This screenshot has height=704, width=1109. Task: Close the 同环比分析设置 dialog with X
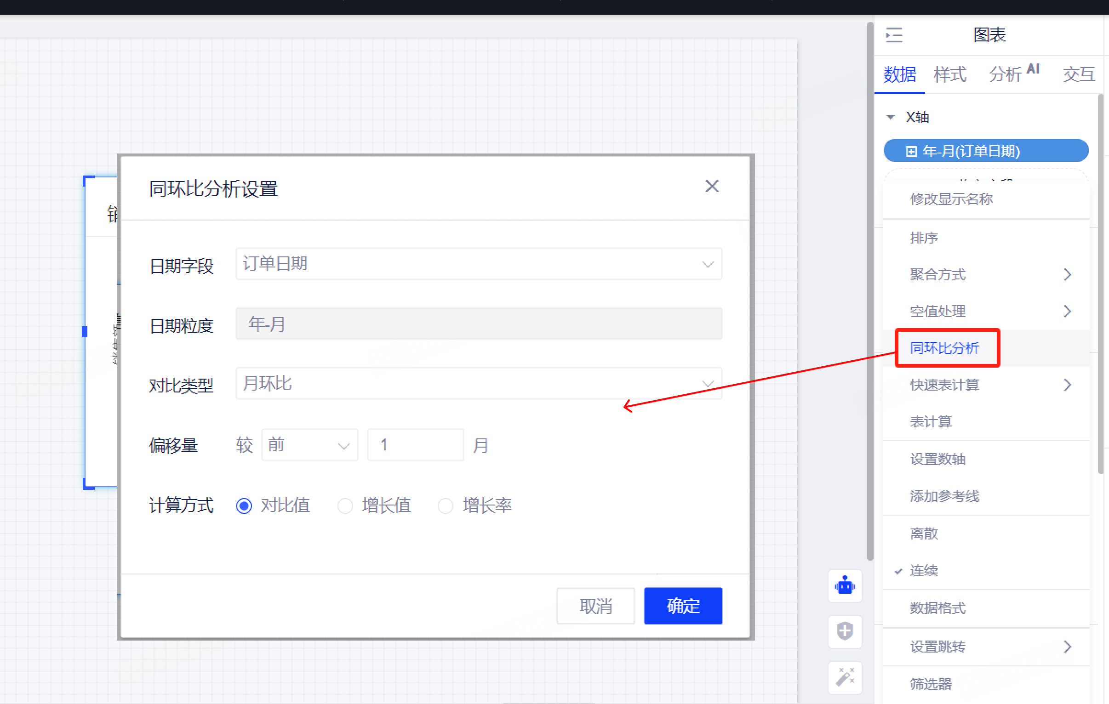[712, 187]
